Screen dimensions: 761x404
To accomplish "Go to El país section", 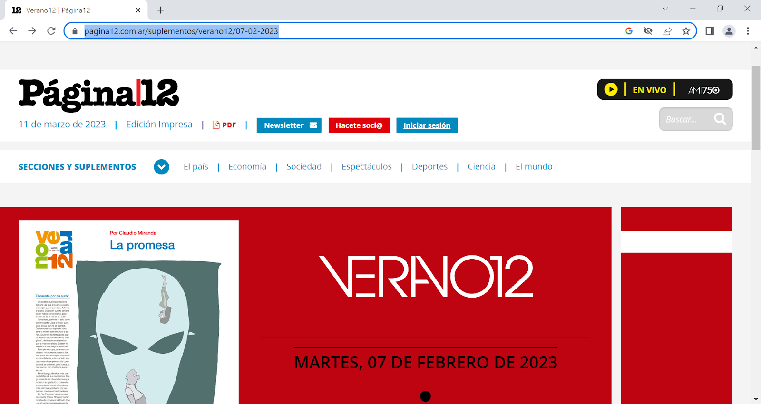I will point(196,167).
